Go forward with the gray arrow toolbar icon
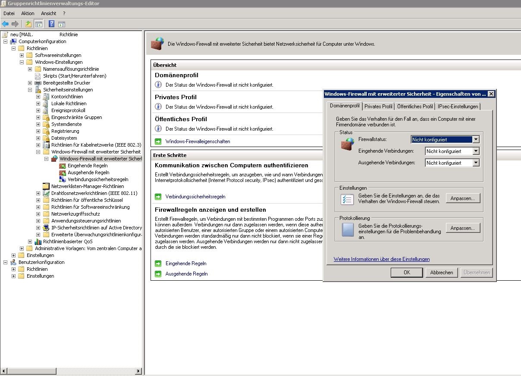The image size is (521, 376). [15, 24]
